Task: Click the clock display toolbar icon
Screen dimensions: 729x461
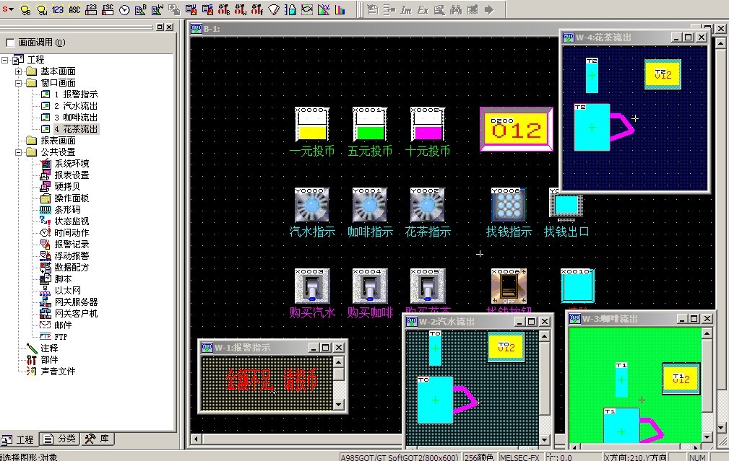Action: [x=124, y=9]
